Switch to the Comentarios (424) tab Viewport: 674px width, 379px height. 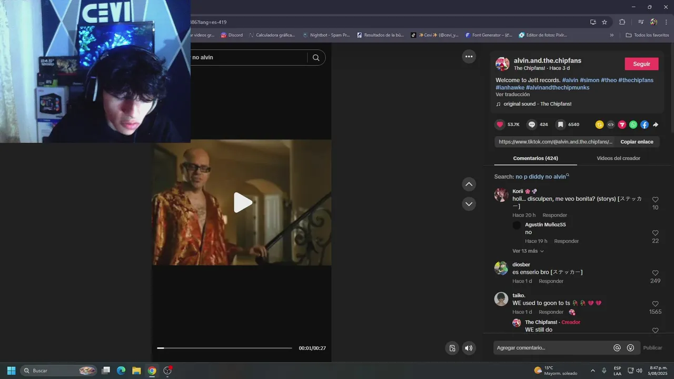coord(536,158)
